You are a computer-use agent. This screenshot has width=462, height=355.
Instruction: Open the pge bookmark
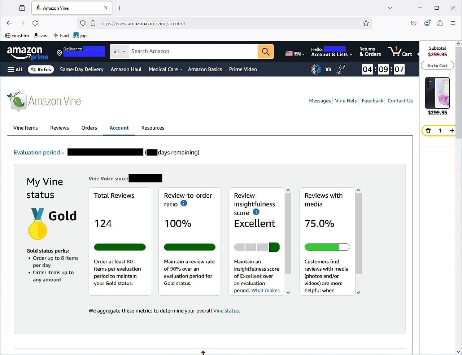click(80, 35)
